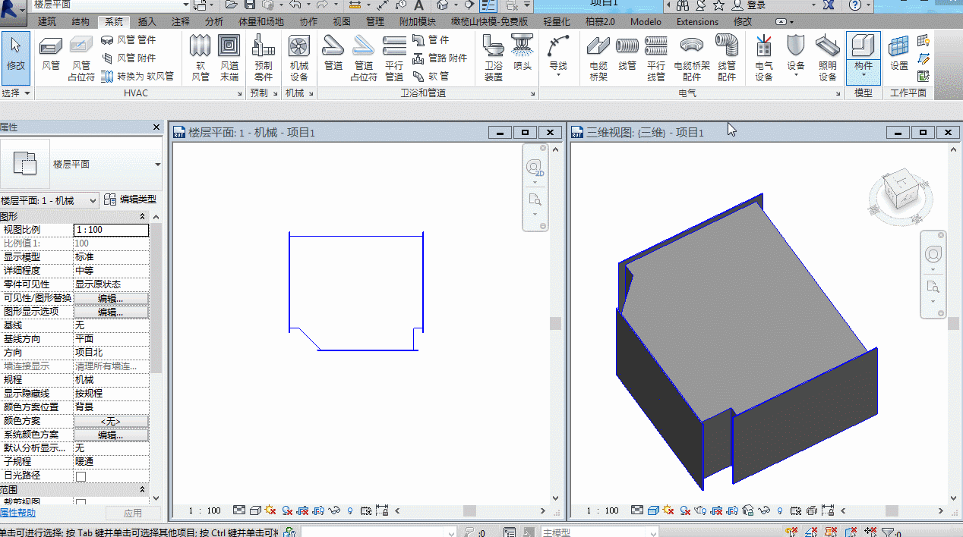Click the 3D view navigation wheel icon
The height and width of the screenshot is (537, 963).
point(933,253)
